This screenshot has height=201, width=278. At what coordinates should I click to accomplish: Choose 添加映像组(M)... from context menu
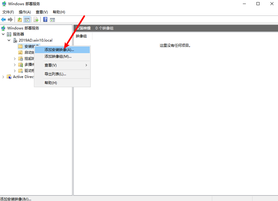[58, 56]
